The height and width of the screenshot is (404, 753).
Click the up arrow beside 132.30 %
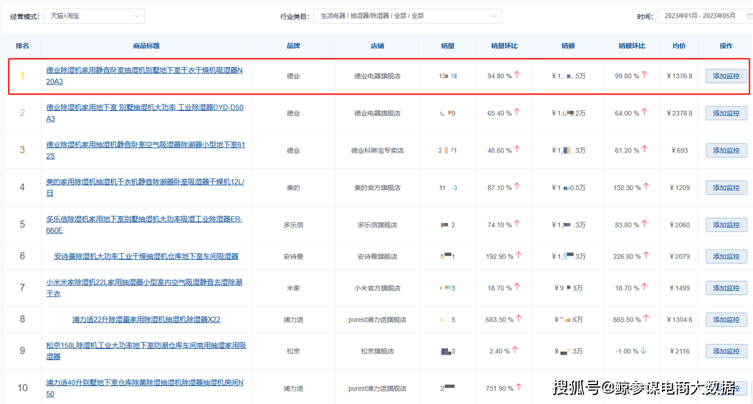646,186
